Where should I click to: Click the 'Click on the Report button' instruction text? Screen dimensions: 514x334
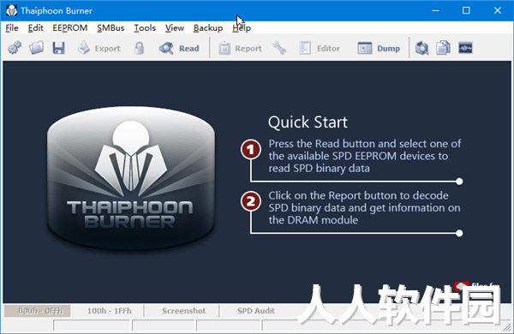point(364,208)
